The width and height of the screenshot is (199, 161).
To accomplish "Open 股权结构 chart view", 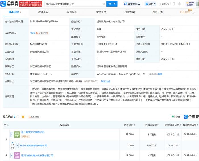I will pos(34,117).
